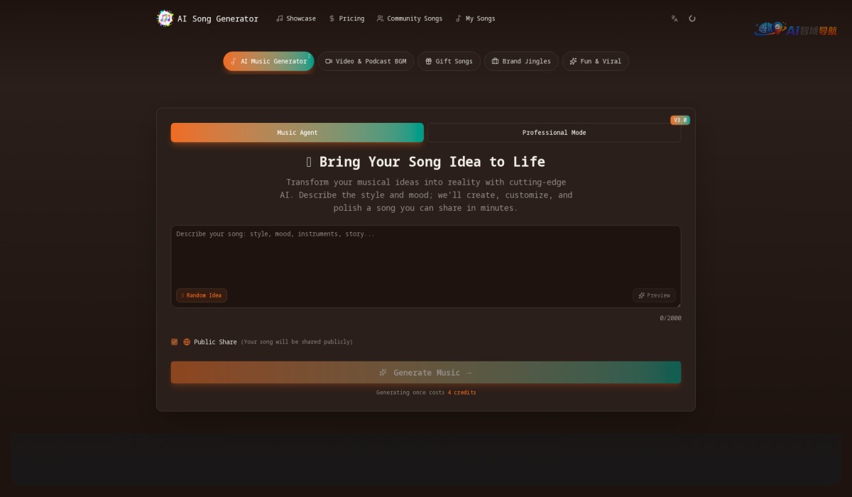Select the Video & Podcast BGM category
Screen dimensions: 852x497
[366, 61]
